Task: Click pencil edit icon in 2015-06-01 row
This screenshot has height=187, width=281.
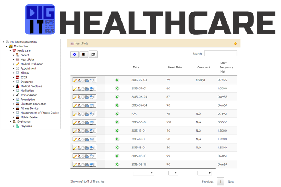Action: click(x=75, y=122)
